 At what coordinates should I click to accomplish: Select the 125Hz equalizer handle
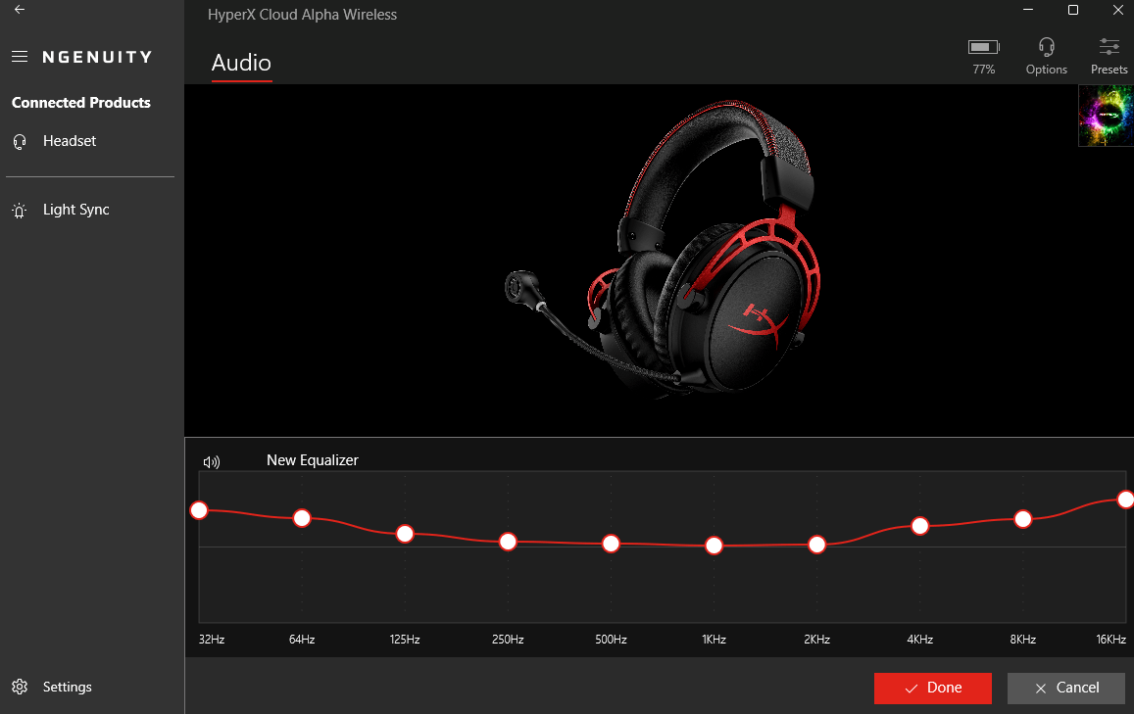[405, 534]
